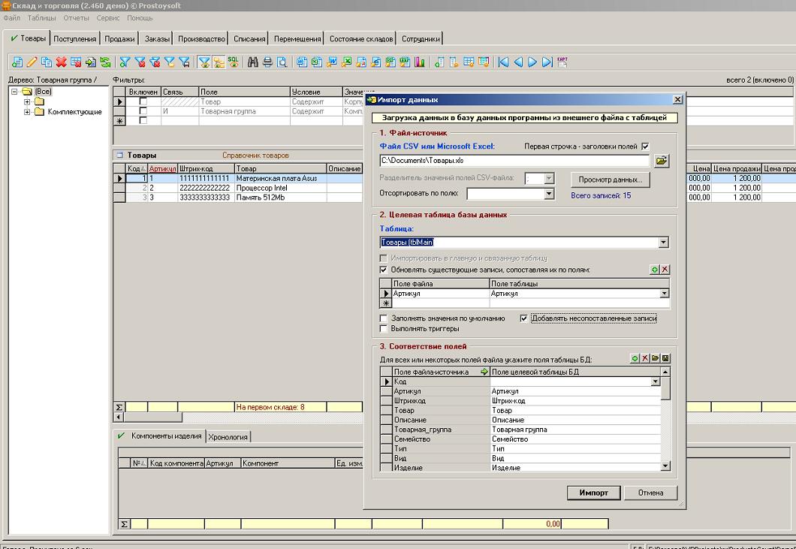Open the 'Таблица' target table dropdown
The image size is (796, 549).
(663, 243)
